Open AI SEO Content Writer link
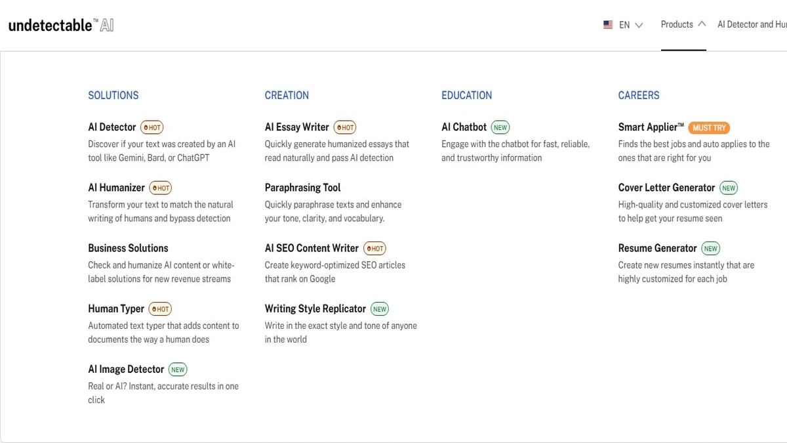Viewport: 787px width, 443px height. click(312, 248)
